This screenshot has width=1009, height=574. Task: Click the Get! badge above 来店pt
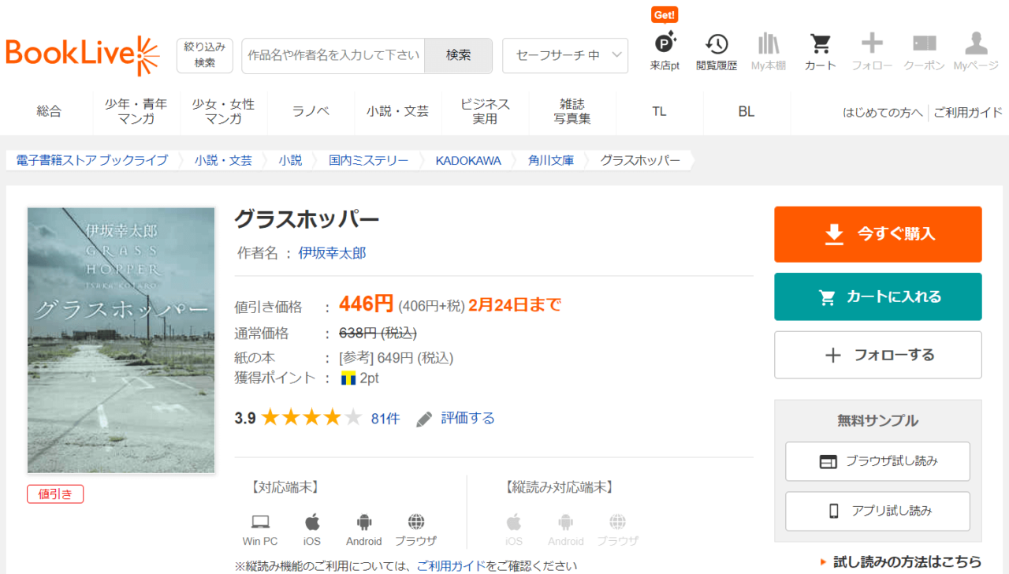point(665,14)
